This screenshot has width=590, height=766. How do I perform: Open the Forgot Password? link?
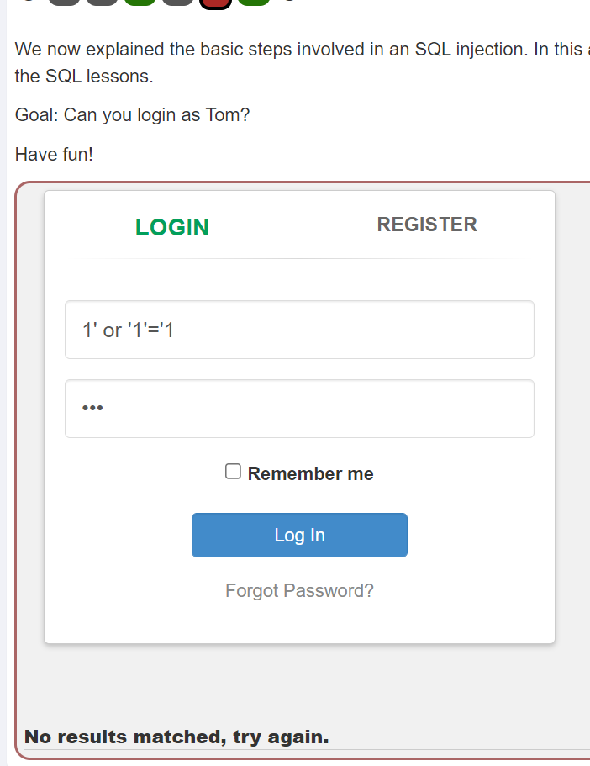point(299,590)
